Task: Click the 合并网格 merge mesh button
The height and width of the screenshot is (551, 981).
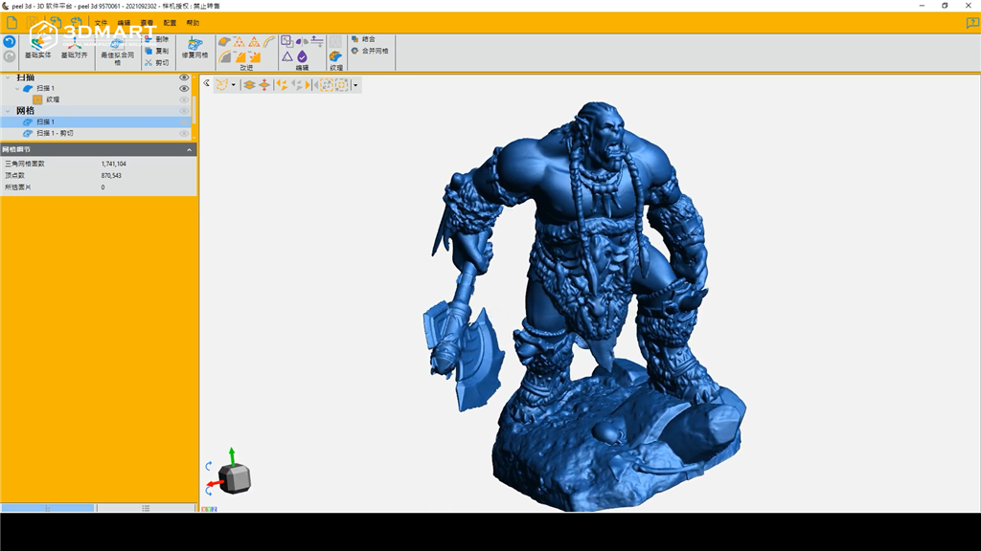Action: coord(370,51)
